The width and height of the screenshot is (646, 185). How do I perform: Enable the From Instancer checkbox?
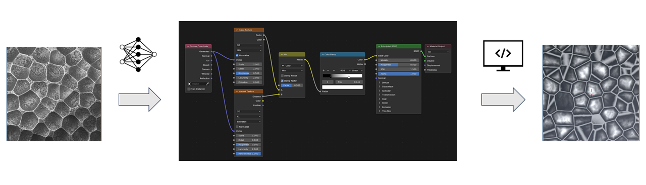[189, 89]
